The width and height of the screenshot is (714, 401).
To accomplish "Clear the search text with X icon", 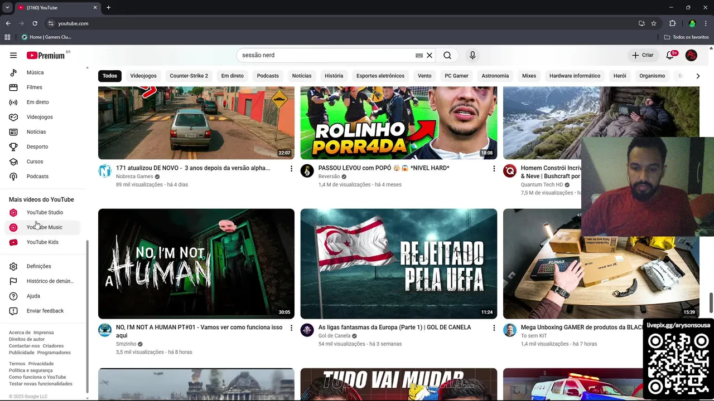I will (430, 55).
